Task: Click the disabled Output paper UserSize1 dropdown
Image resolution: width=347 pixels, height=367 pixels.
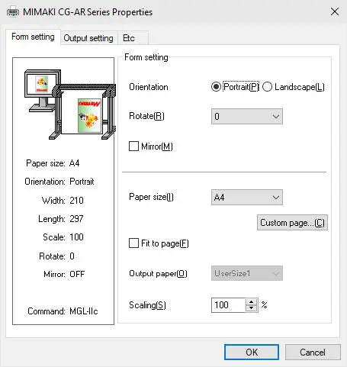Action: pos(247,273)
